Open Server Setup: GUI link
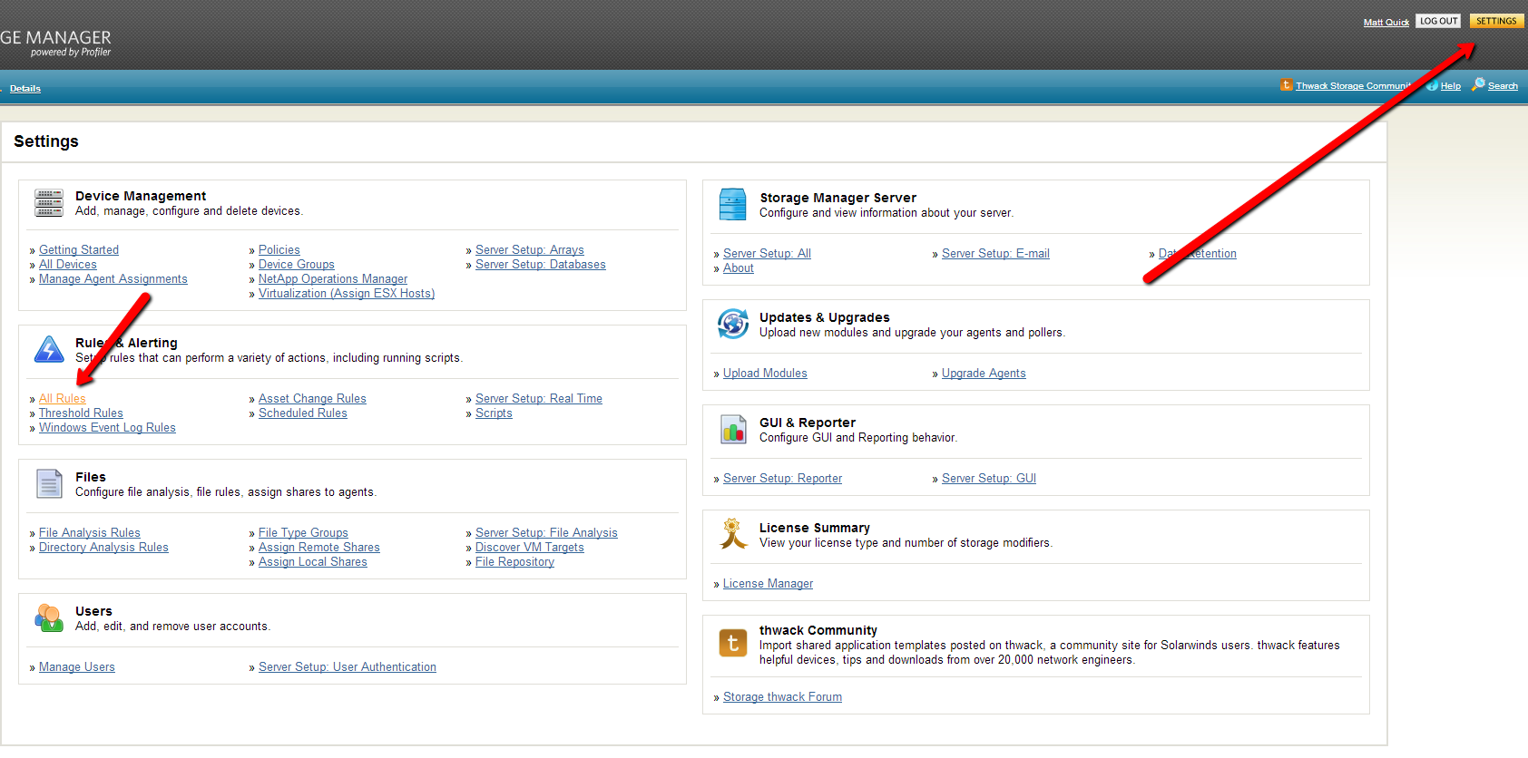 tap(989, 479)
